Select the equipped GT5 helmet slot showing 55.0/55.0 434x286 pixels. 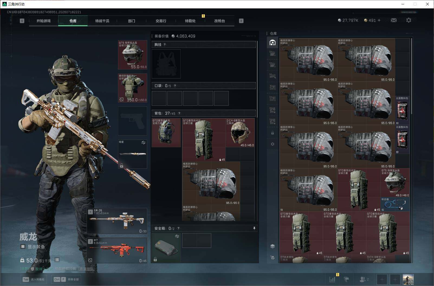[132, 55]
